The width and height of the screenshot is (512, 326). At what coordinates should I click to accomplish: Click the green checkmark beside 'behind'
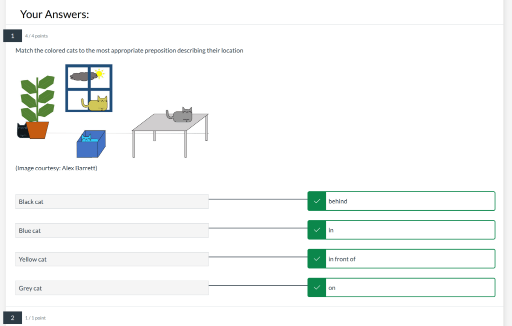[316, 201]
